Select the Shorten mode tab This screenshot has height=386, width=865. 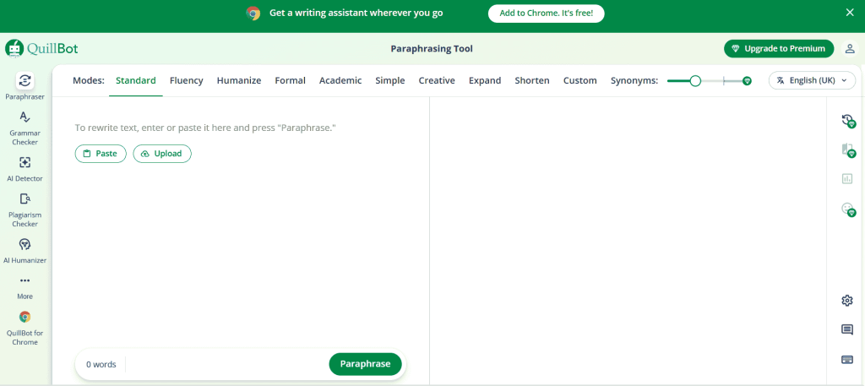pos(532,80)
